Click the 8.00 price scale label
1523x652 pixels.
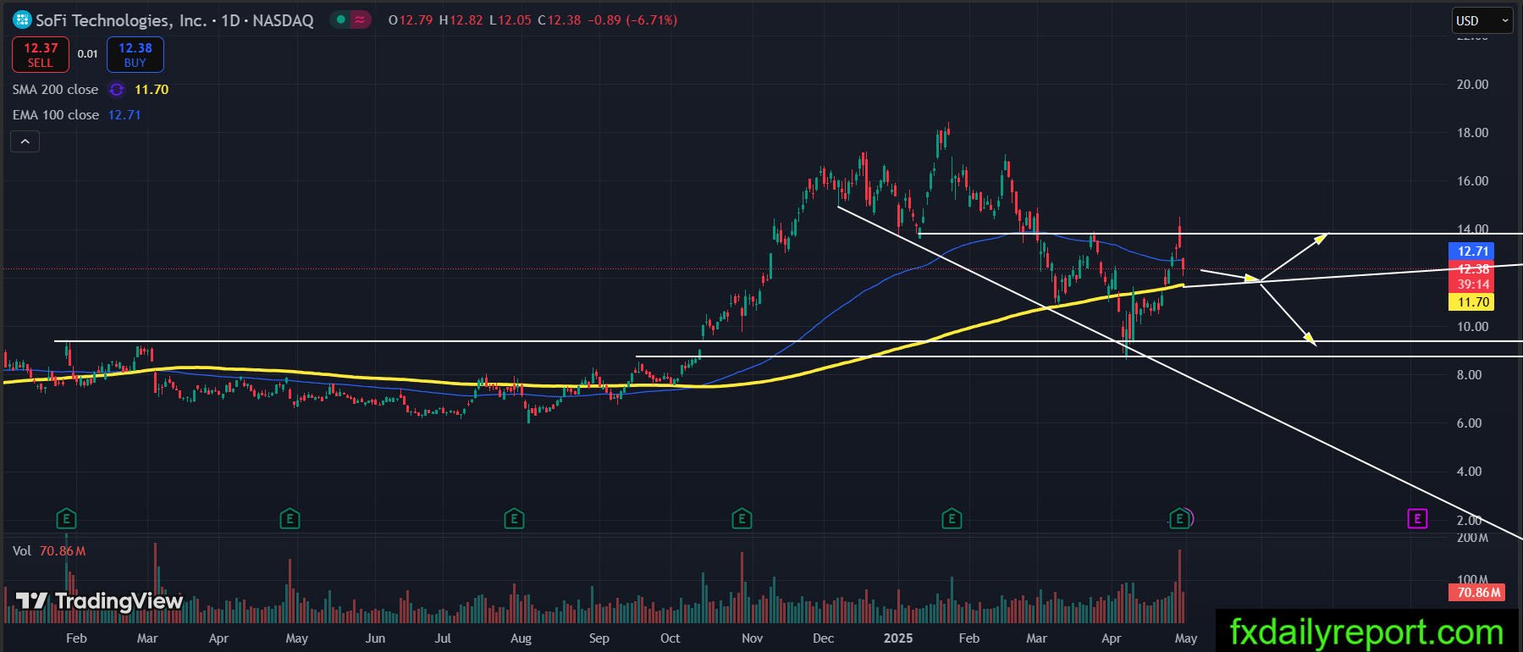[1469, 375]
